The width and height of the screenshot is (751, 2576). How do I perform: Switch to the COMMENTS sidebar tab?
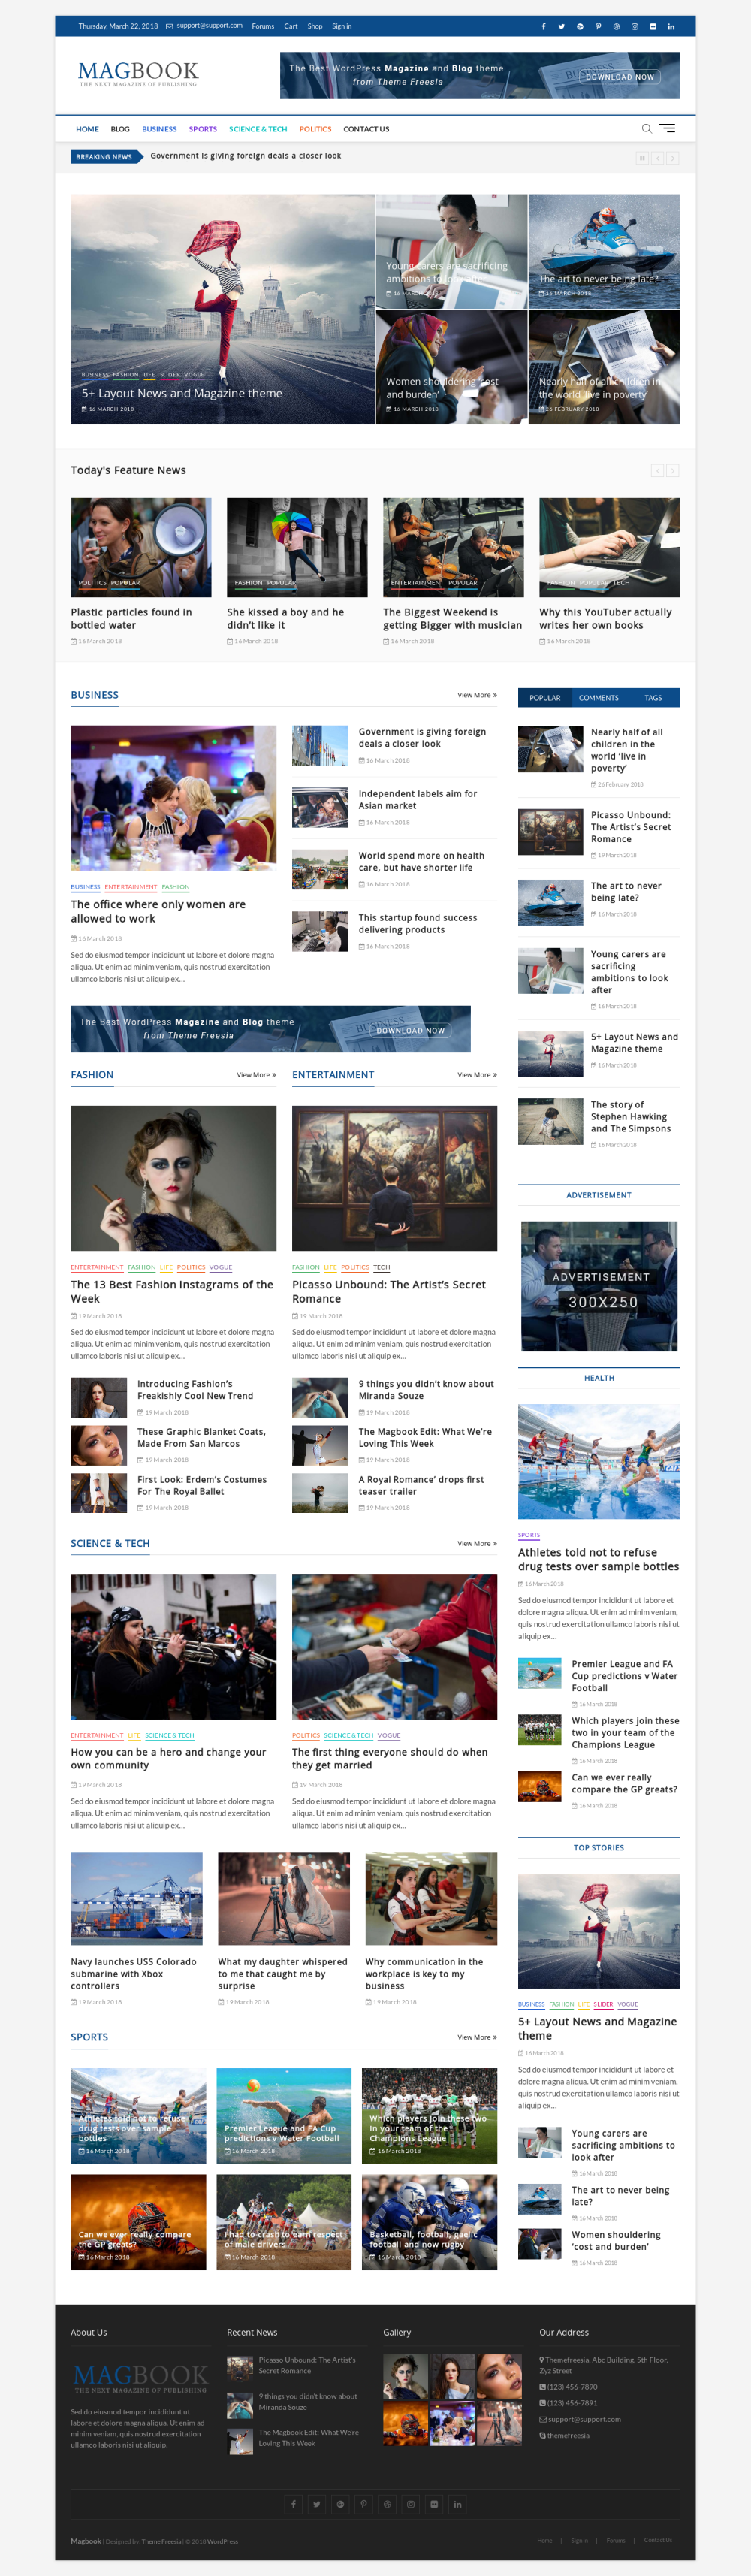click(x=599, y=697)
